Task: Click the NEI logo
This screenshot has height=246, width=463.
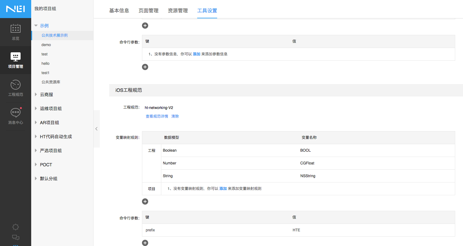Action: 16,9
